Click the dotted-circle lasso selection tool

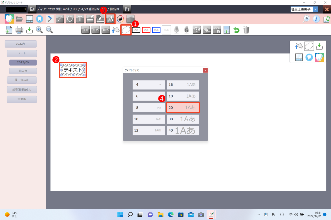tap(126, 30)
